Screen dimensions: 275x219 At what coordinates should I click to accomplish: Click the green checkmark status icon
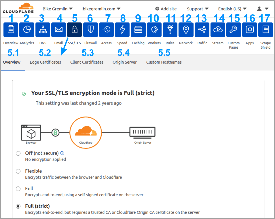pos(24,94)
